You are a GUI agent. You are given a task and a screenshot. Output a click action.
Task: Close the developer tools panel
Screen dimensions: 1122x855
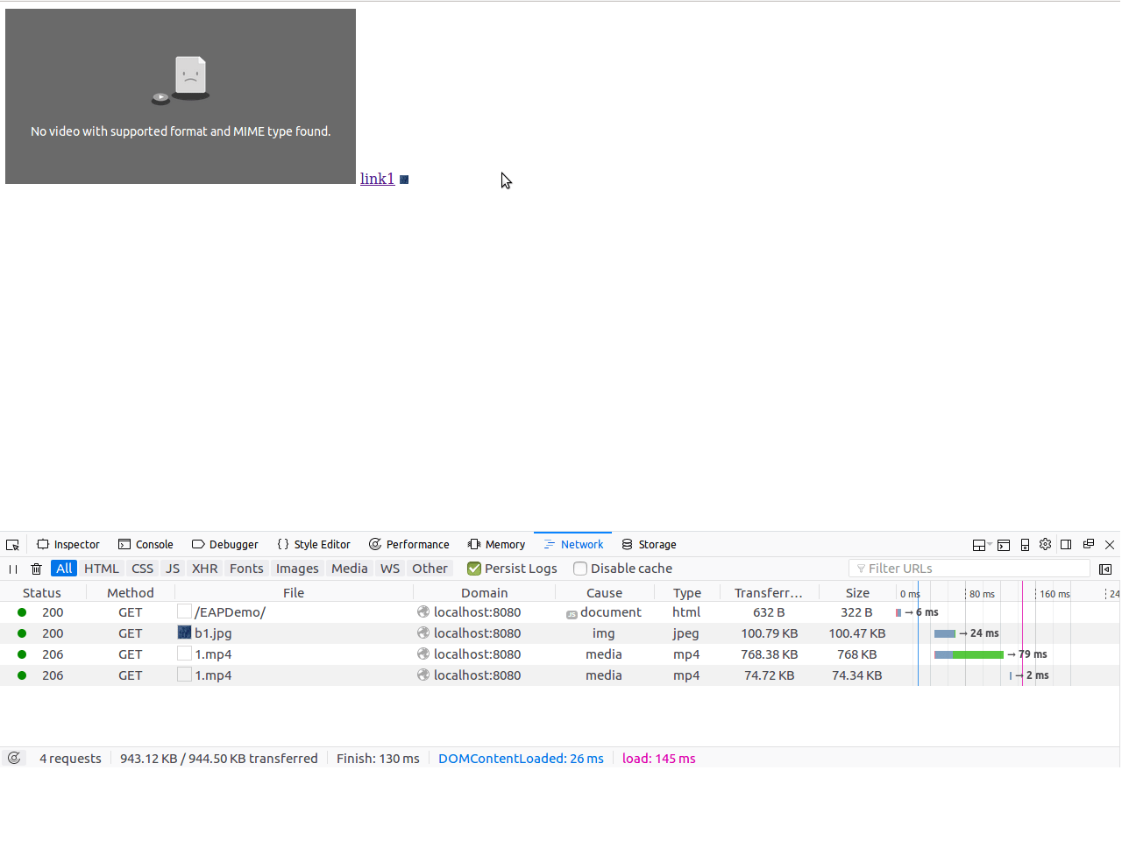pos(1110,544)
